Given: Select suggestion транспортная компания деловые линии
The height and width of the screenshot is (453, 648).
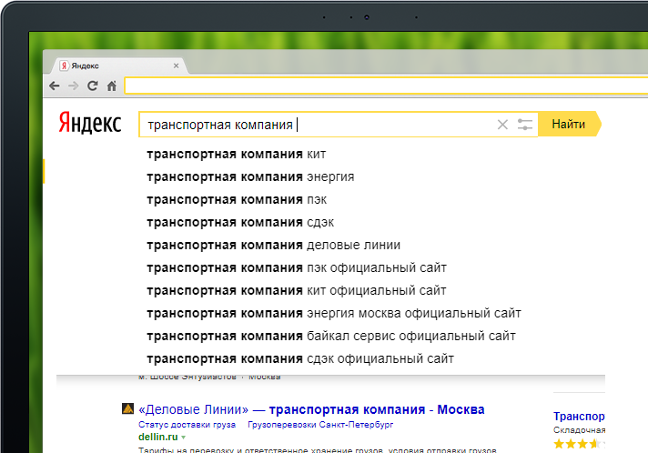Looking at the screenshot, I should click(x=274, y=246).
